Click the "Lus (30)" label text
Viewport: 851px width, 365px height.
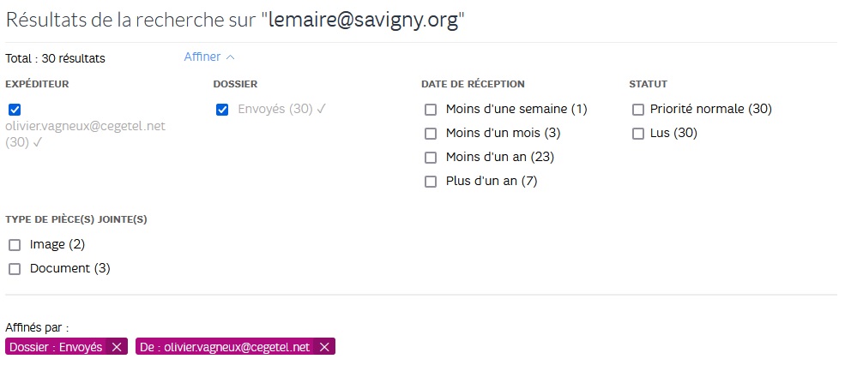(x=673, y=134)
